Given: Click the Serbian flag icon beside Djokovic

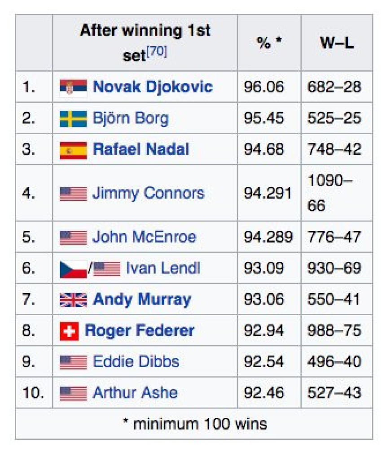Looking at the screenshot, I should click(73, 87).
